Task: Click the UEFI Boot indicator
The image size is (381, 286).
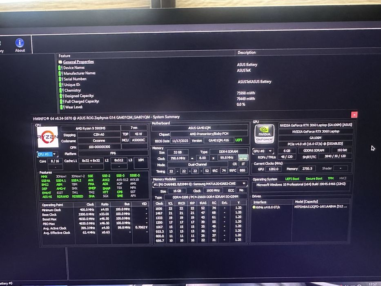Action: [292, 179]
